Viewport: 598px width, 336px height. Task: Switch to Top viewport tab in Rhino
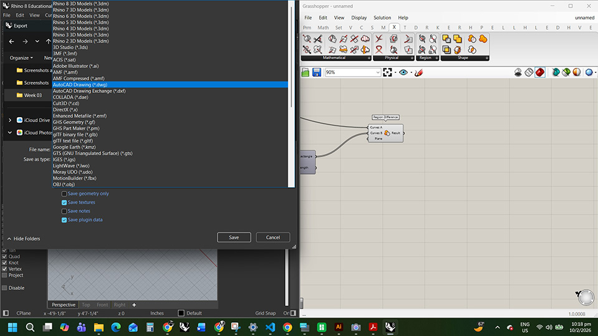click(x=86, y=305)
